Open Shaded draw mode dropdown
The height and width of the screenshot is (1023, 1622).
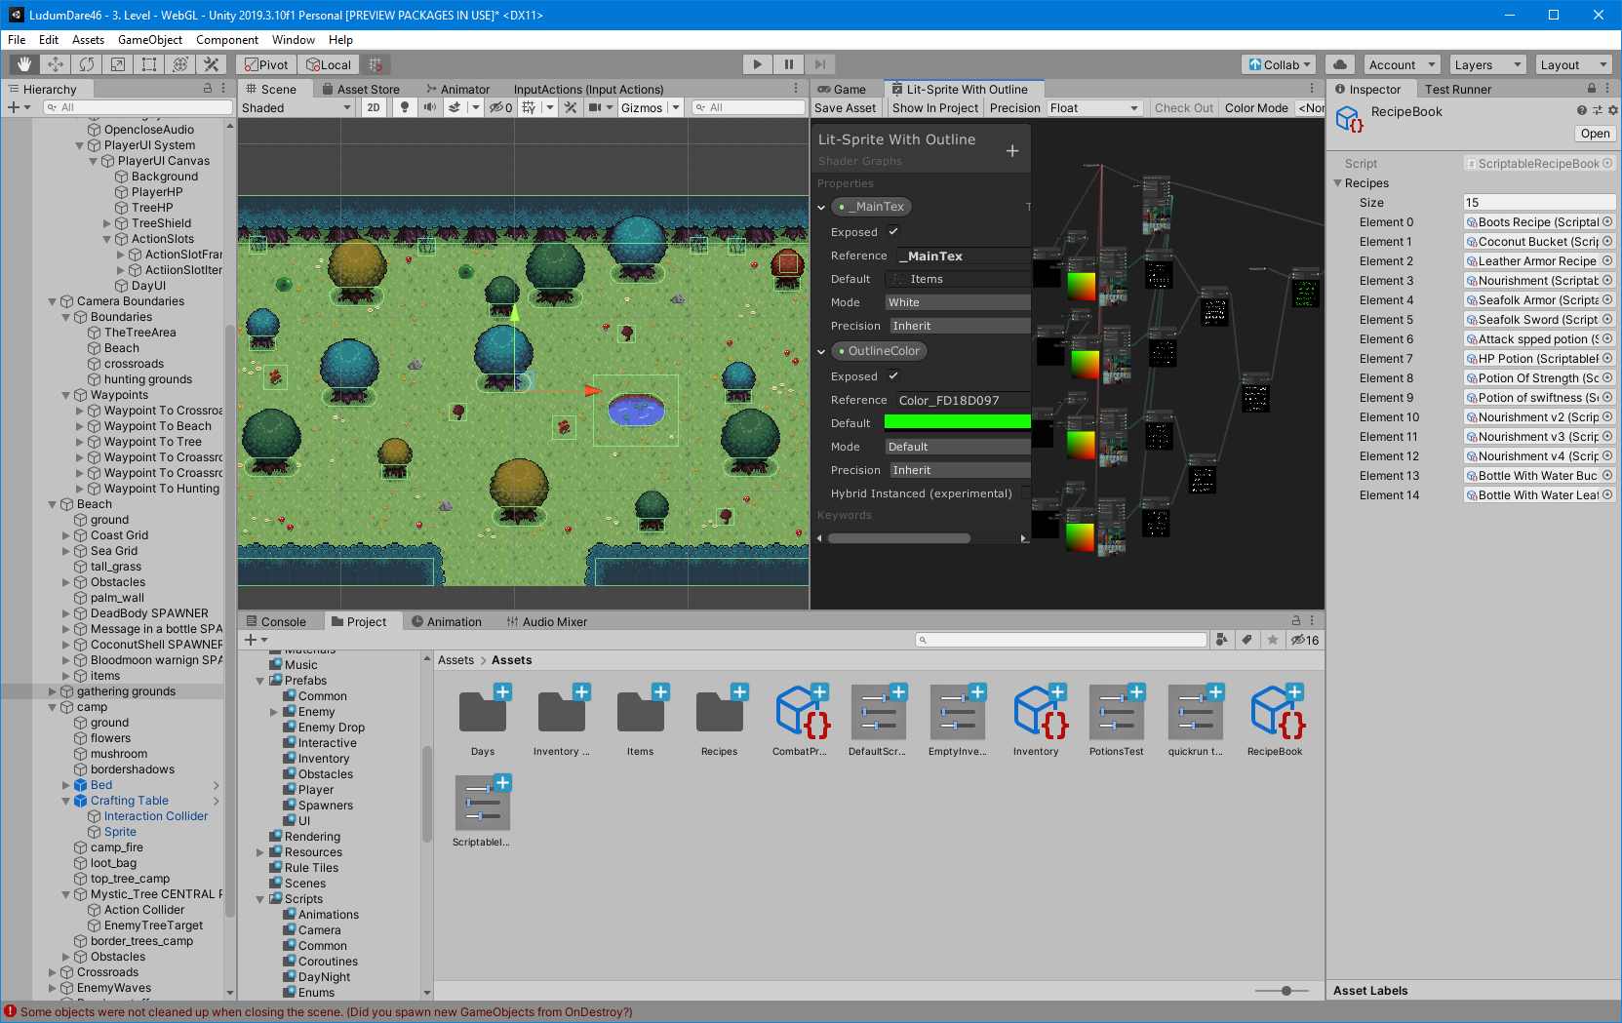pyautogui.click(x=297, y=107)
